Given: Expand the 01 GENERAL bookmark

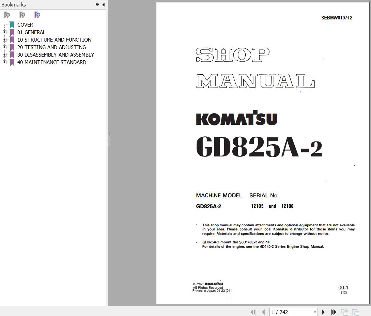Looking at the screenshot, I should (4, 32).
